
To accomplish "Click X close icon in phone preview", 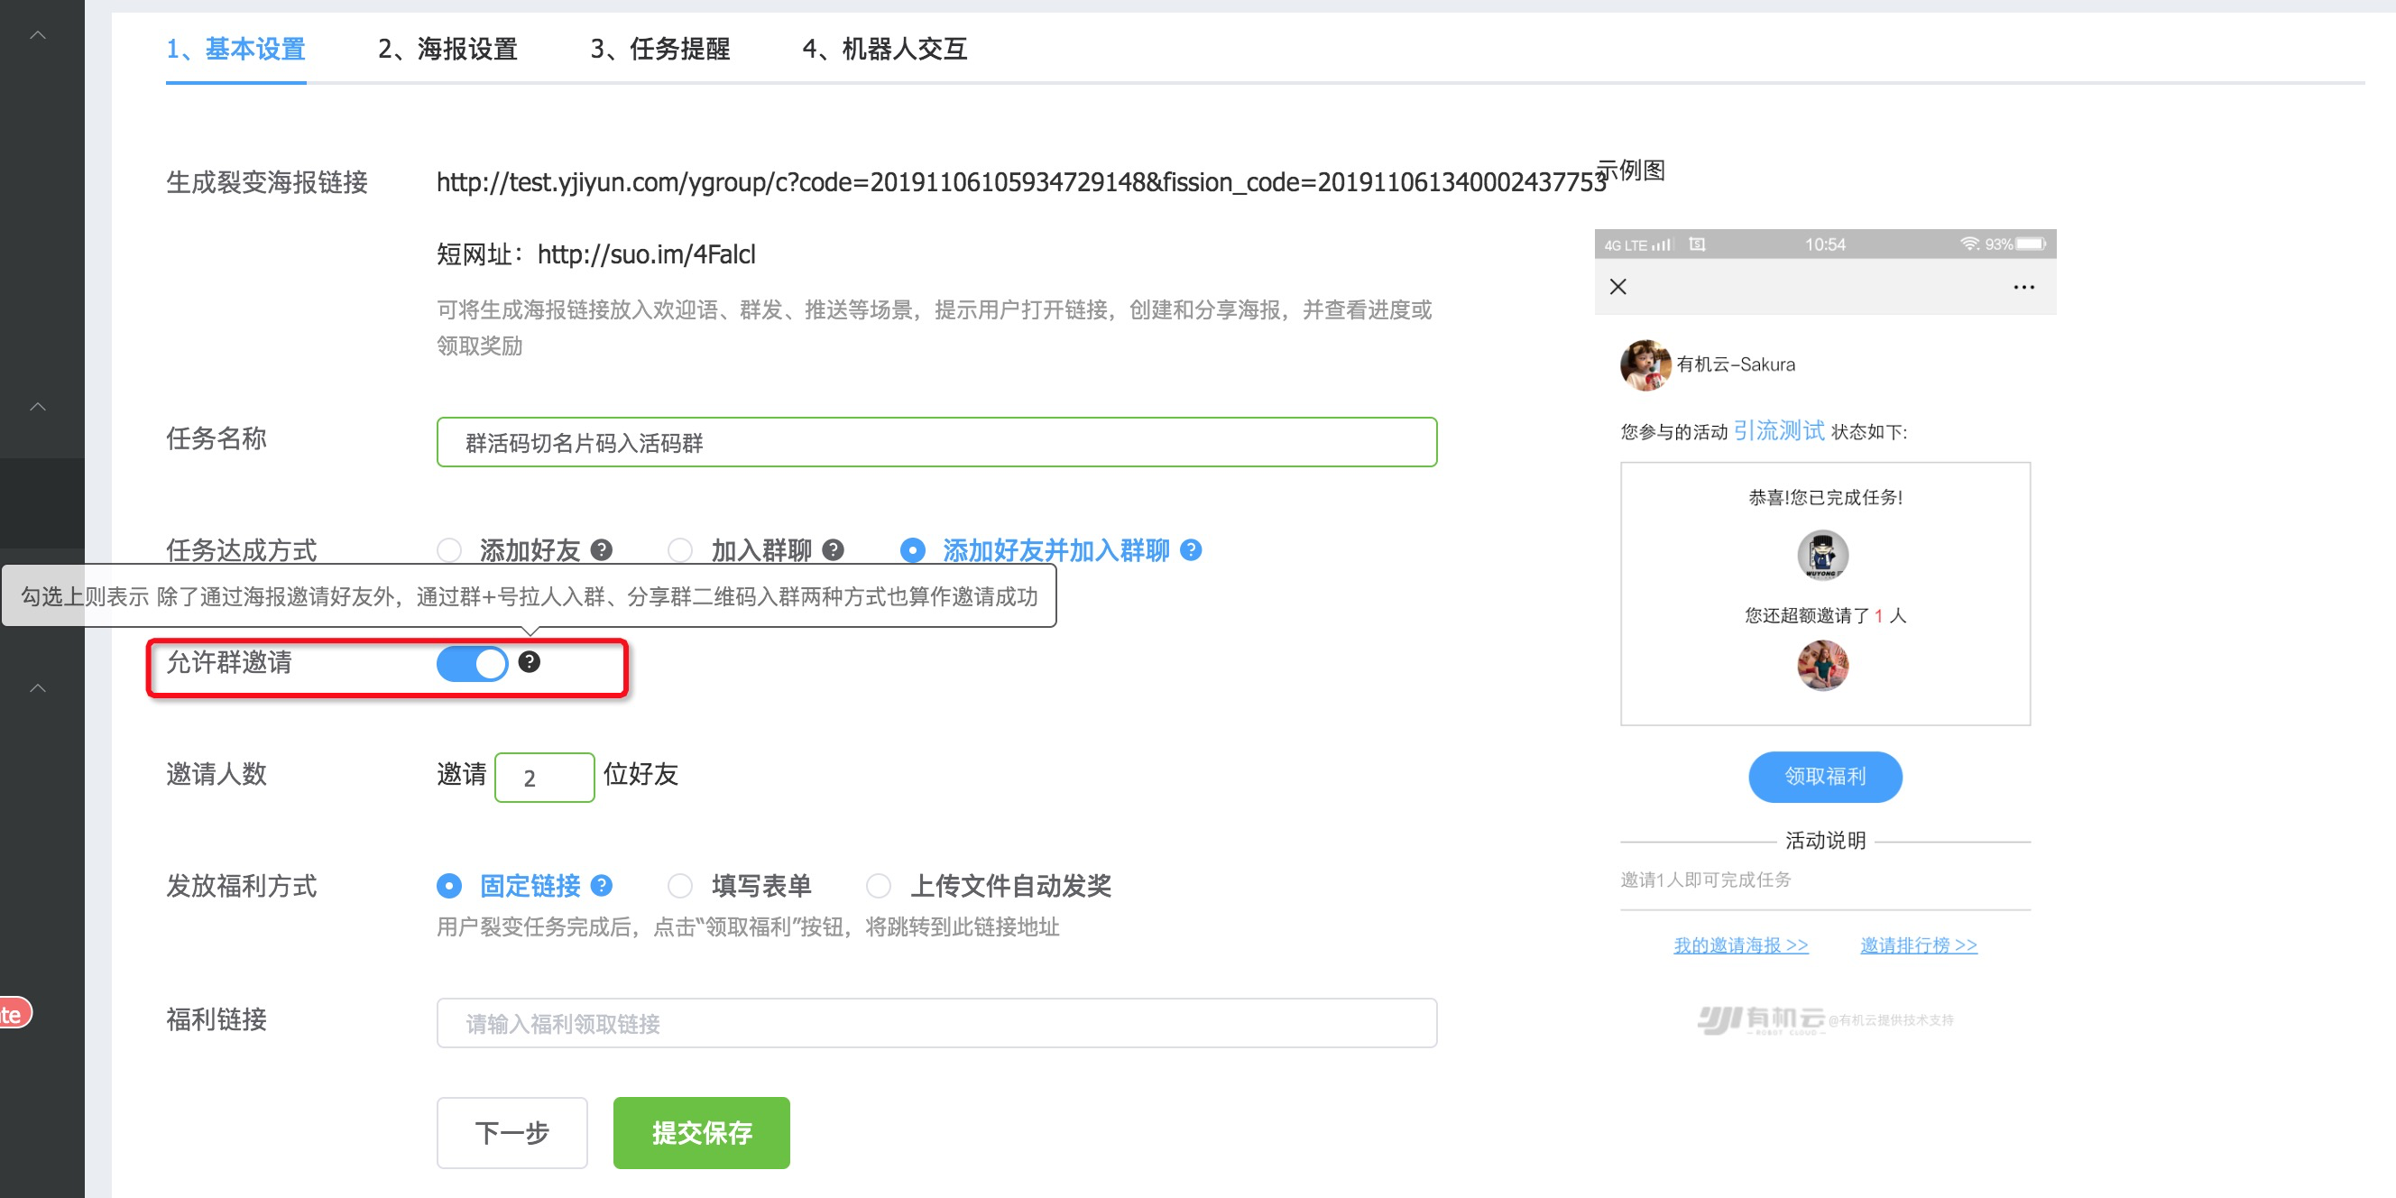I will point(1618,287).
